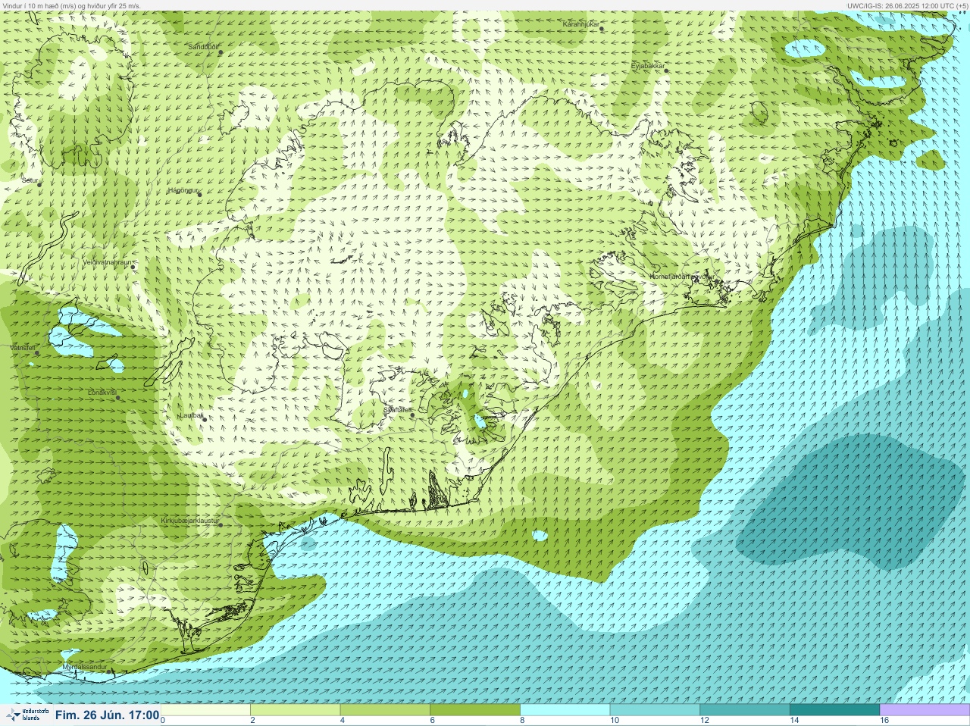
Task: Click the forecast time Fim. 26 Jún. 17:00
Action: tap(107, 715)
